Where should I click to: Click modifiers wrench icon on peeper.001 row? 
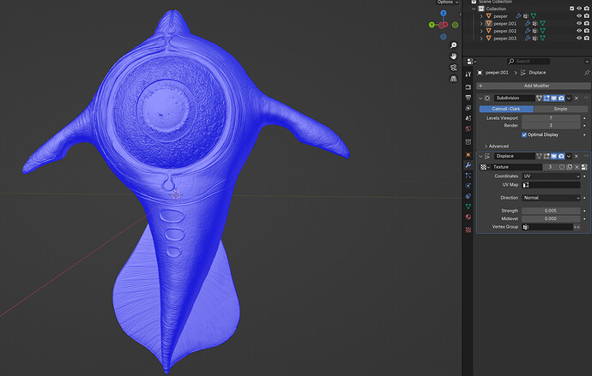[528, 23]
